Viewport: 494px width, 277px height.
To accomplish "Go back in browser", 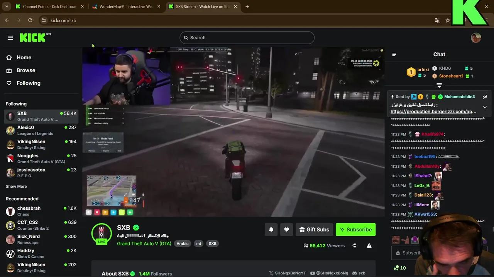I will [x=7, y=20].
